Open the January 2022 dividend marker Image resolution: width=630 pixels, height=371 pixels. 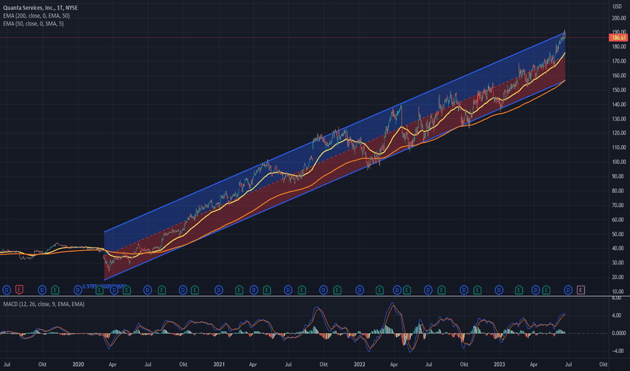point(360,289)
